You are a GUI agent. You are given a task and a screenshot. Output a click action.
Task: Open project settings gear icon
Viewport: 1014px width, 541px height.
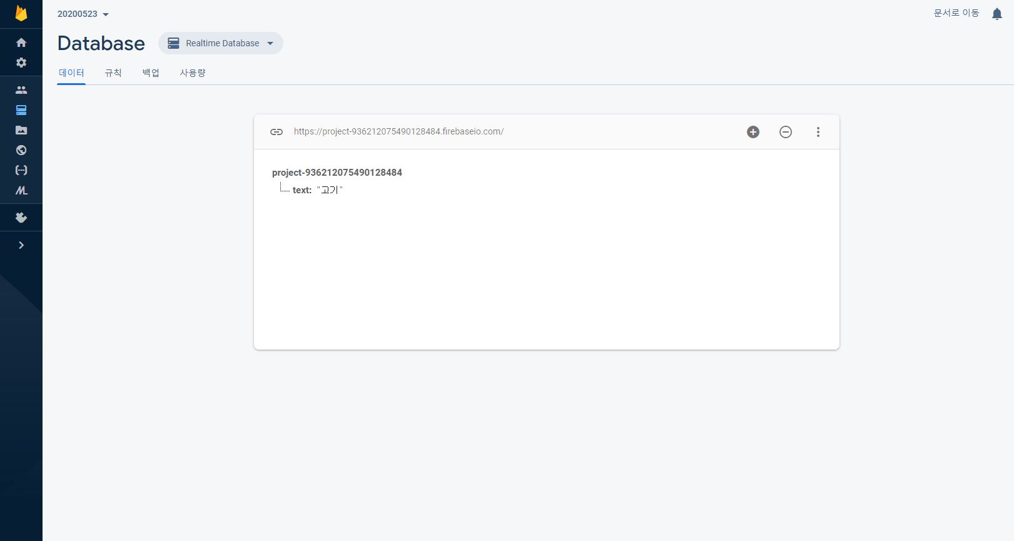click(21, 63)
